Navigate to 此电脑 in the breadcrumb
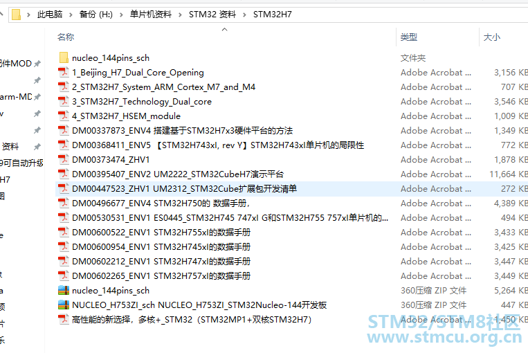The height and width of the screenshot is (353, 528). [x=50, y=15]
